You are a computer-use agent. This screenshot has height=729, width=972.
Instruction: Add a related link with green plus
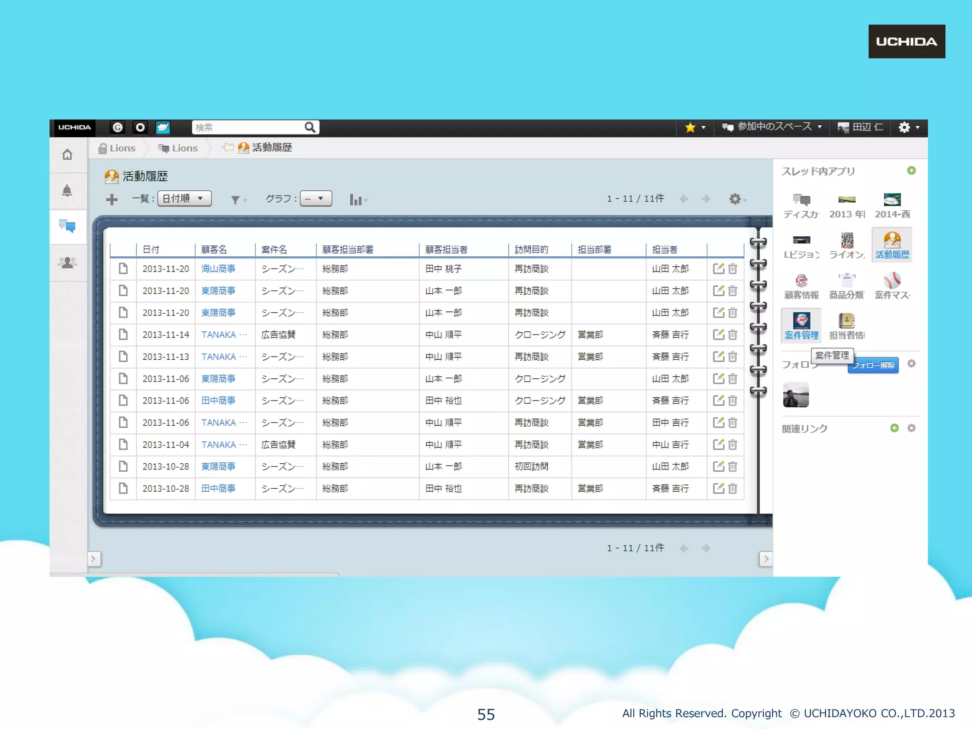[894, 428]
